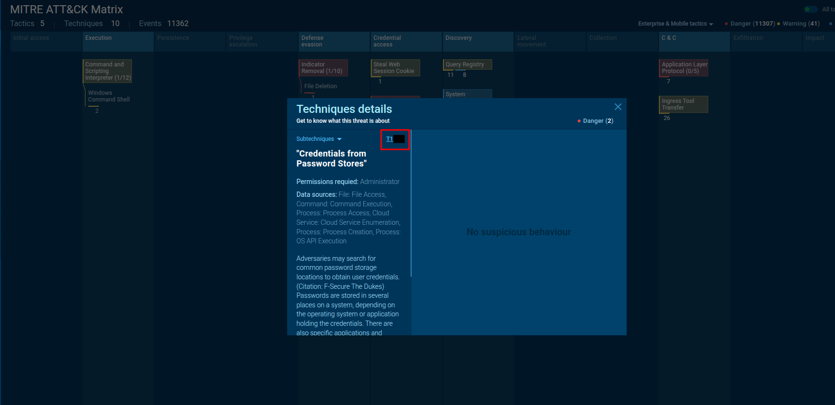Expand the Subtechniques dropdown

[x=319, y=139]
